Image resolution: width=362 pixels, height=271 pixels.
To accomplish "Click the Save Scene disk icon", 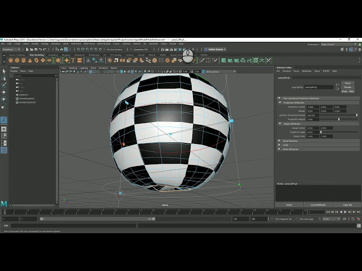I will tap(36, 49).
